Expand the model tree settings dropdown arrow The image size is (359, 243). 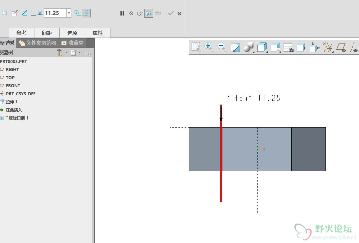[x=66, y=52]
